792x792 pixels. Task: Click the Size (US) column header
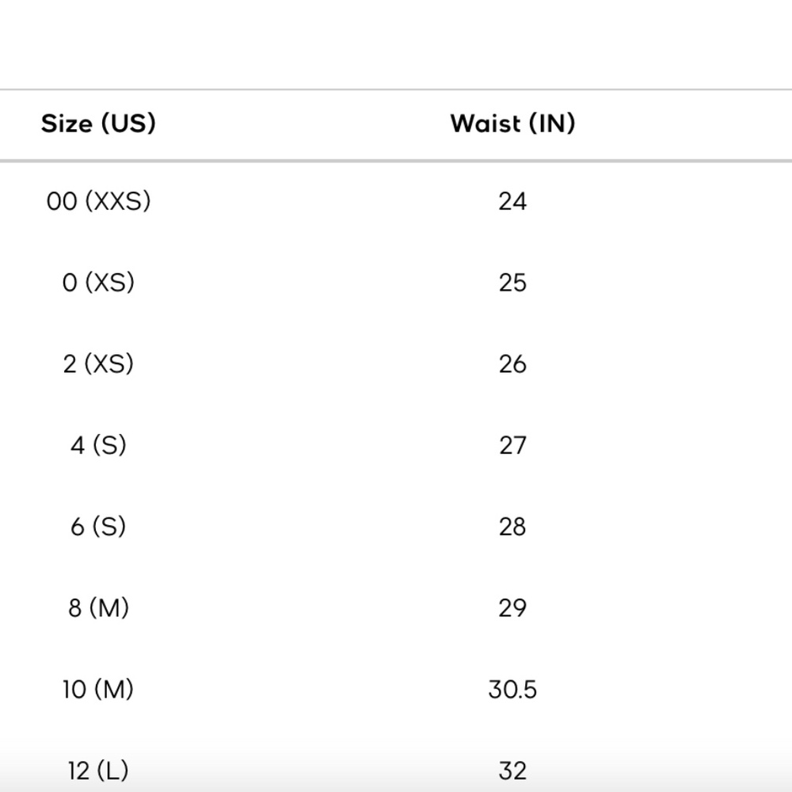click(x=98, y=124)
